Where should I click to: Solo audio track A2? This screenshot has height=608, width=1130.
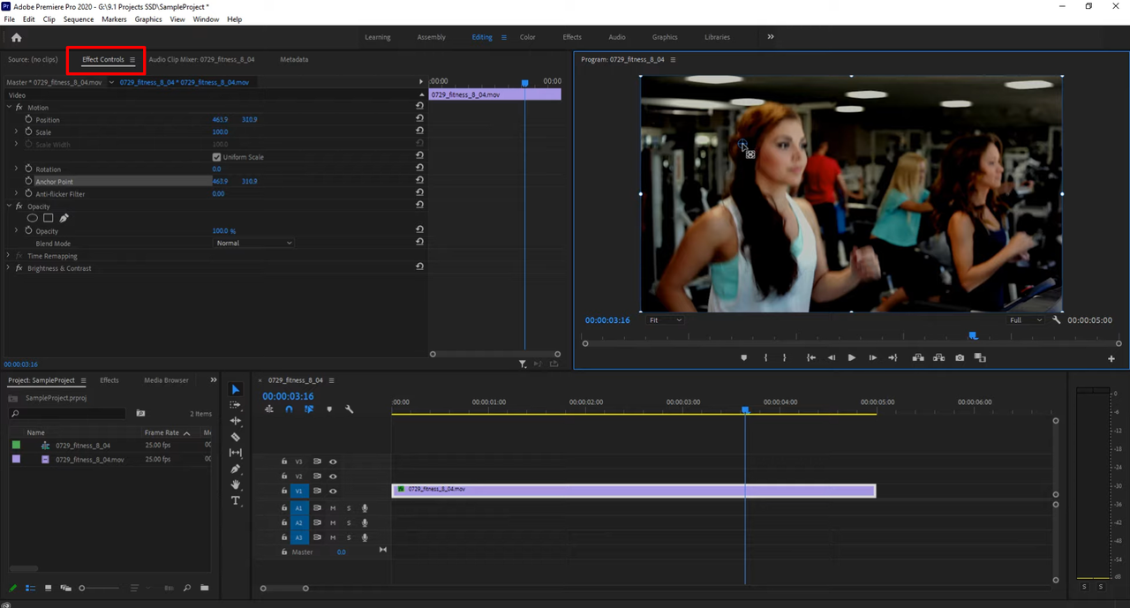[x=348, y=522]
